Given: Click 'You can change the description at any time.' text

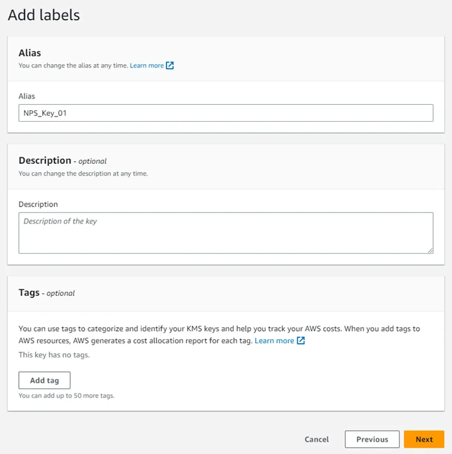Looking at the screenshot, I should pos(83,174).
